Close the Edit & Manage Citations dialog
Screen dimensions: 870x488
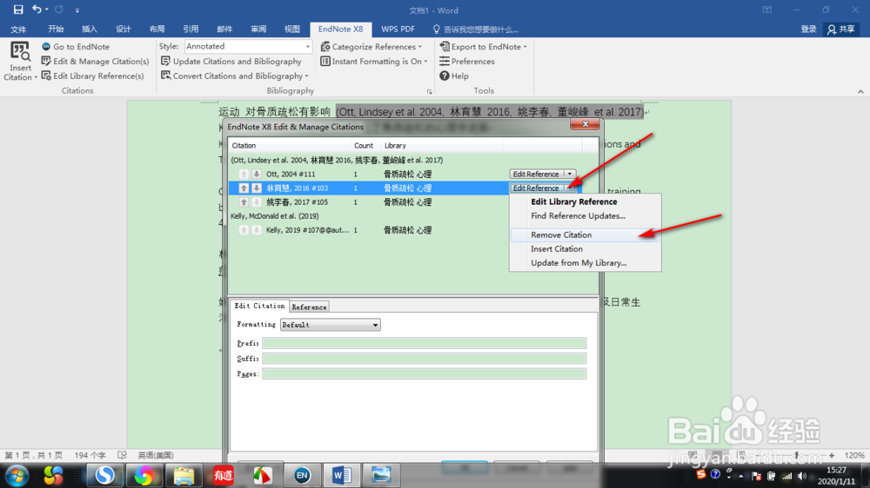585,124
